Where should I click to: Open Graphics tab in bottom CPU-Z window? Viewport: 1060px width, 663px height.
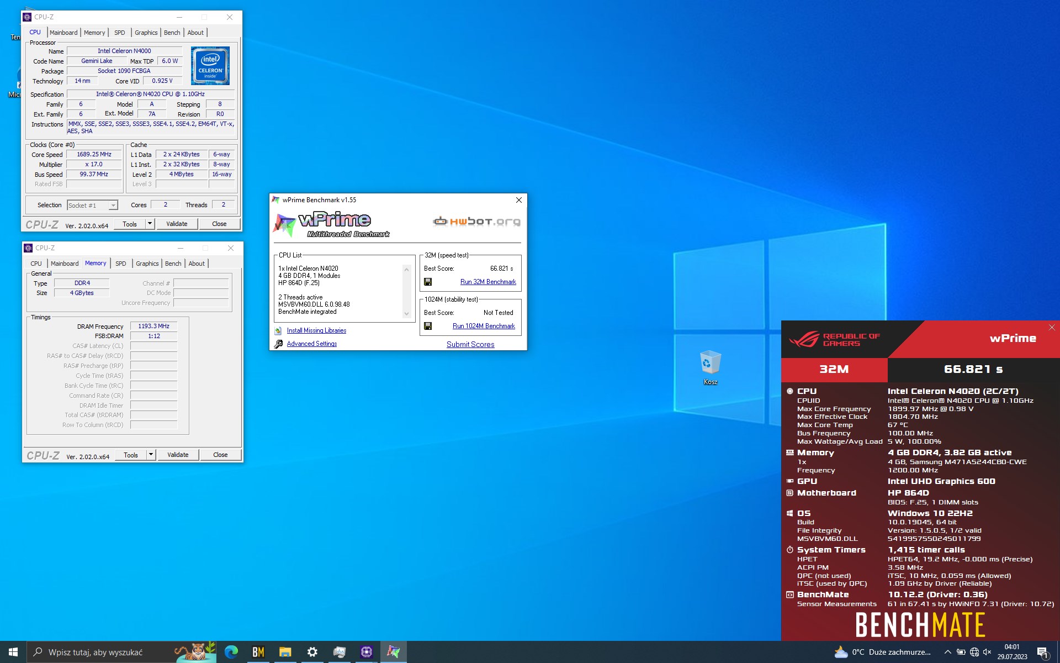click(147, 264)
